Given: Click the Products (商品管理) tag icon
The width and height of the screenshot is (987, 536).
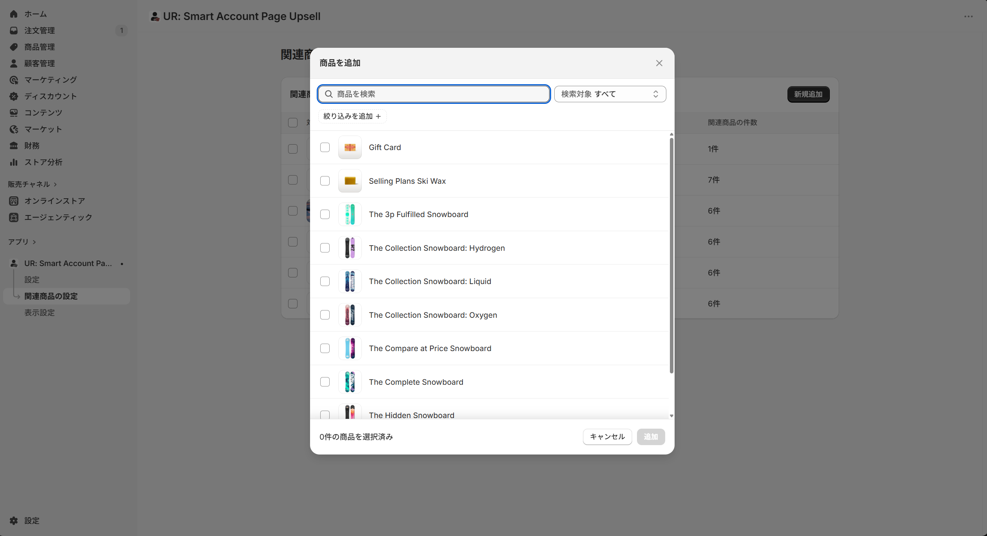Looking at the screenshot, I should click(14, 47).
